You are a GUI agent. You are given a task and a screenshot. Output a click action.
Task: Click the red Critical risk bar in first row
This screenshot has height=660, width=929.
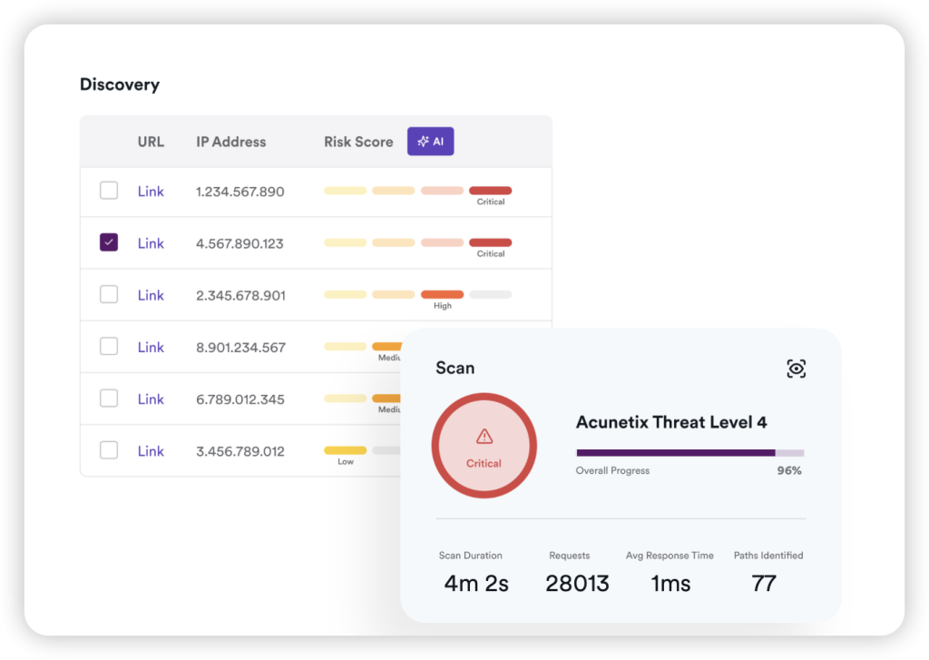click(490, 191)
